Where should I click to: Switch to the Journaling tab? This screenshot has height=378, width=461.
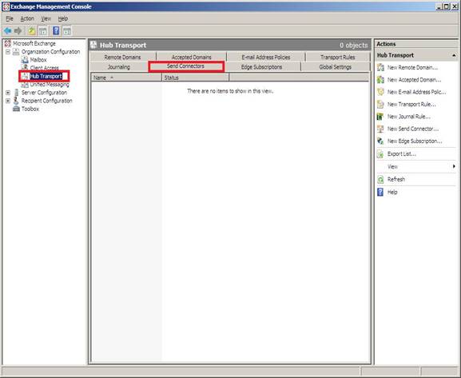[x=119, y=67]
